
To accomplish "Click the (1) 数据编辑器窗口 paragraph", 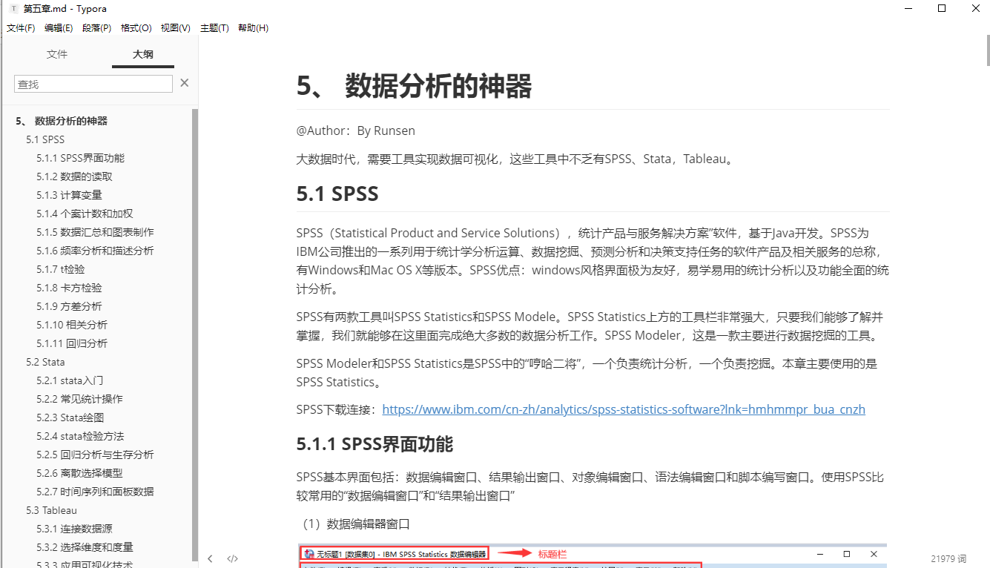I will (355, 524).
